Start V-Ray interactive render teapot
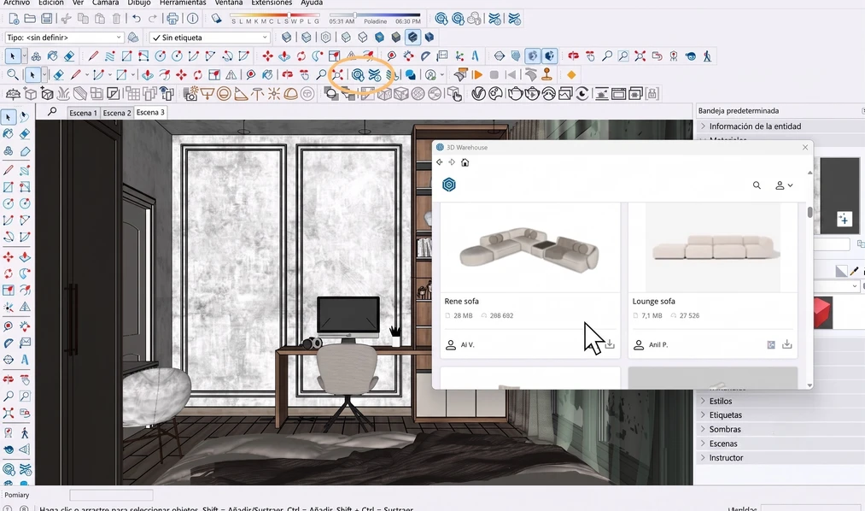Viewport: 865px width, 511px height. (x=532, y=94)
